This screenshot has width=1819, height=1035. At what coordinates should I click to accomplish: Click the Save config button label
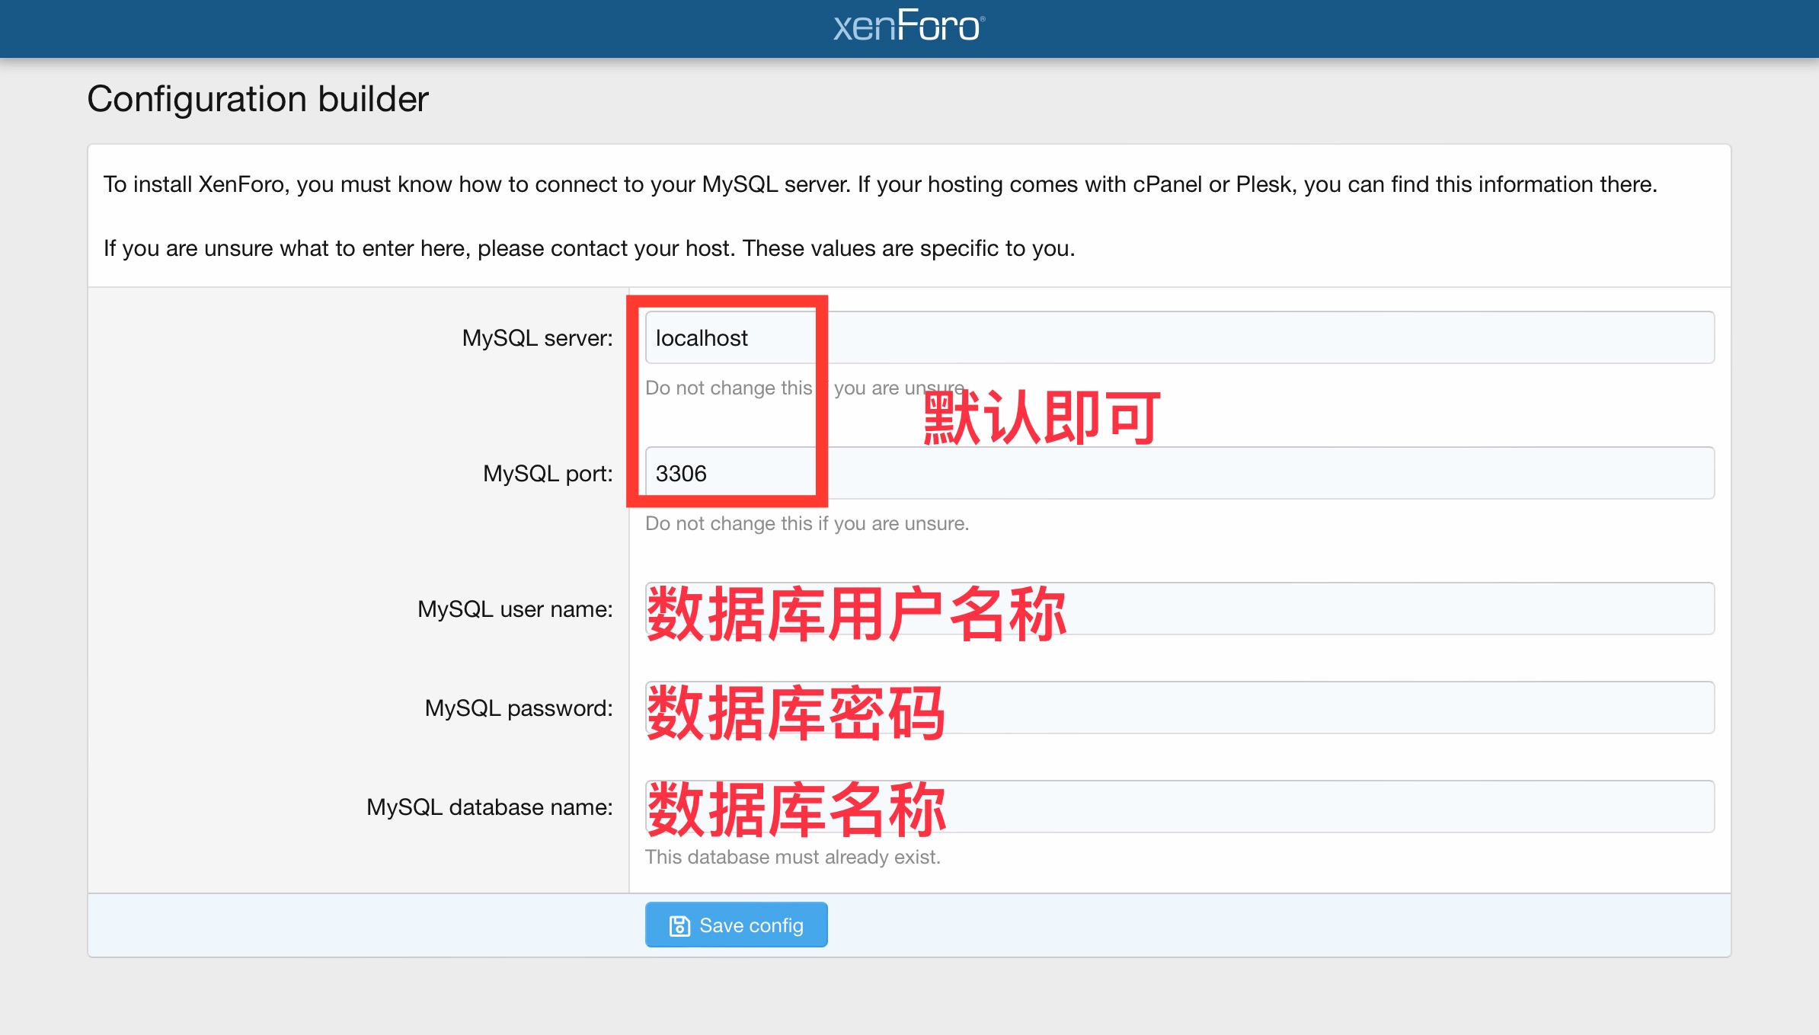tap(751, 925)
